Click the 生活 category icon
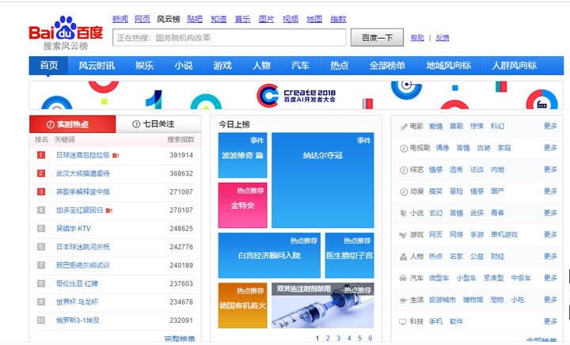This screenshot has height=345, width=570. [403, 300]
